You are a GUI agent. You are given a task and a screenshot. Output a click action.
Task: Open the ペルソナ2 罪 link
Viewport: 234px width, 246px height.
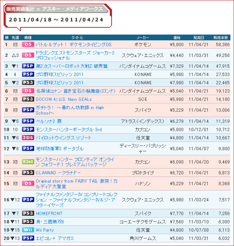(49, 121)
